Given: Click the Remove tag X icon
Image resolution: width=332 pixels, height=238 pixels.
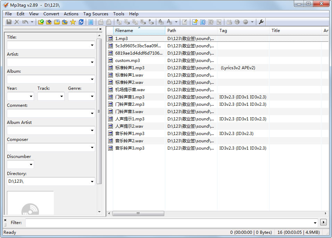Looking at the screenshot, I should 17,22.
